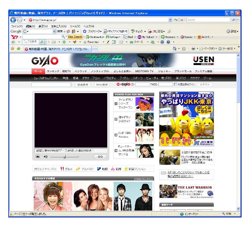Expand the address bar URL dropdown
Viewport: 250px width, 227px height.
coord(170,20)
